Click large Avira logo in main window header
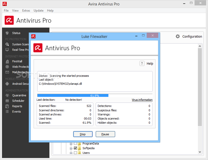Image resolution: width=208 pixels, height=160 pixels. pyautogui.click(x=9, y=20)
